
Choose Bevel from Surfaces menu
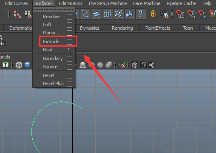[48, 75]
